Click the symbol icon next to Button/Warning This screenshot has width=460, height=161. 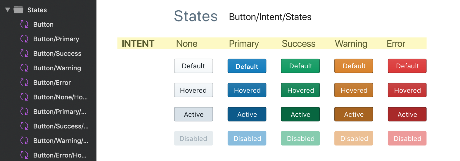pos(24,68)
